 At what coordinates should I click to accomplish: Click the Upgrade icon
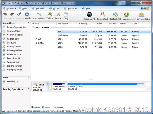[x=127, y=16]
